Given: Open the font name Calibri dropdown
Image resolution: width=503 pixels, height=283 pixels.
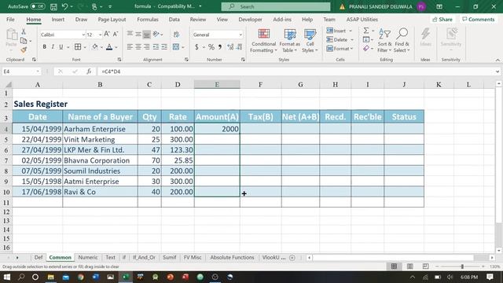Looking at the screenshot, I should [x=83, y=35].
